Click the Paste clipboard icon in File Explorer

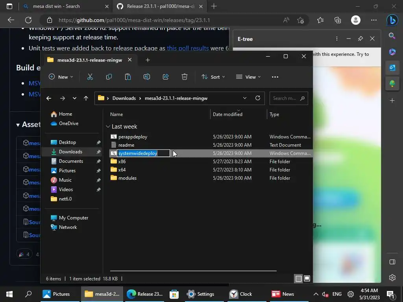(128, 77)
